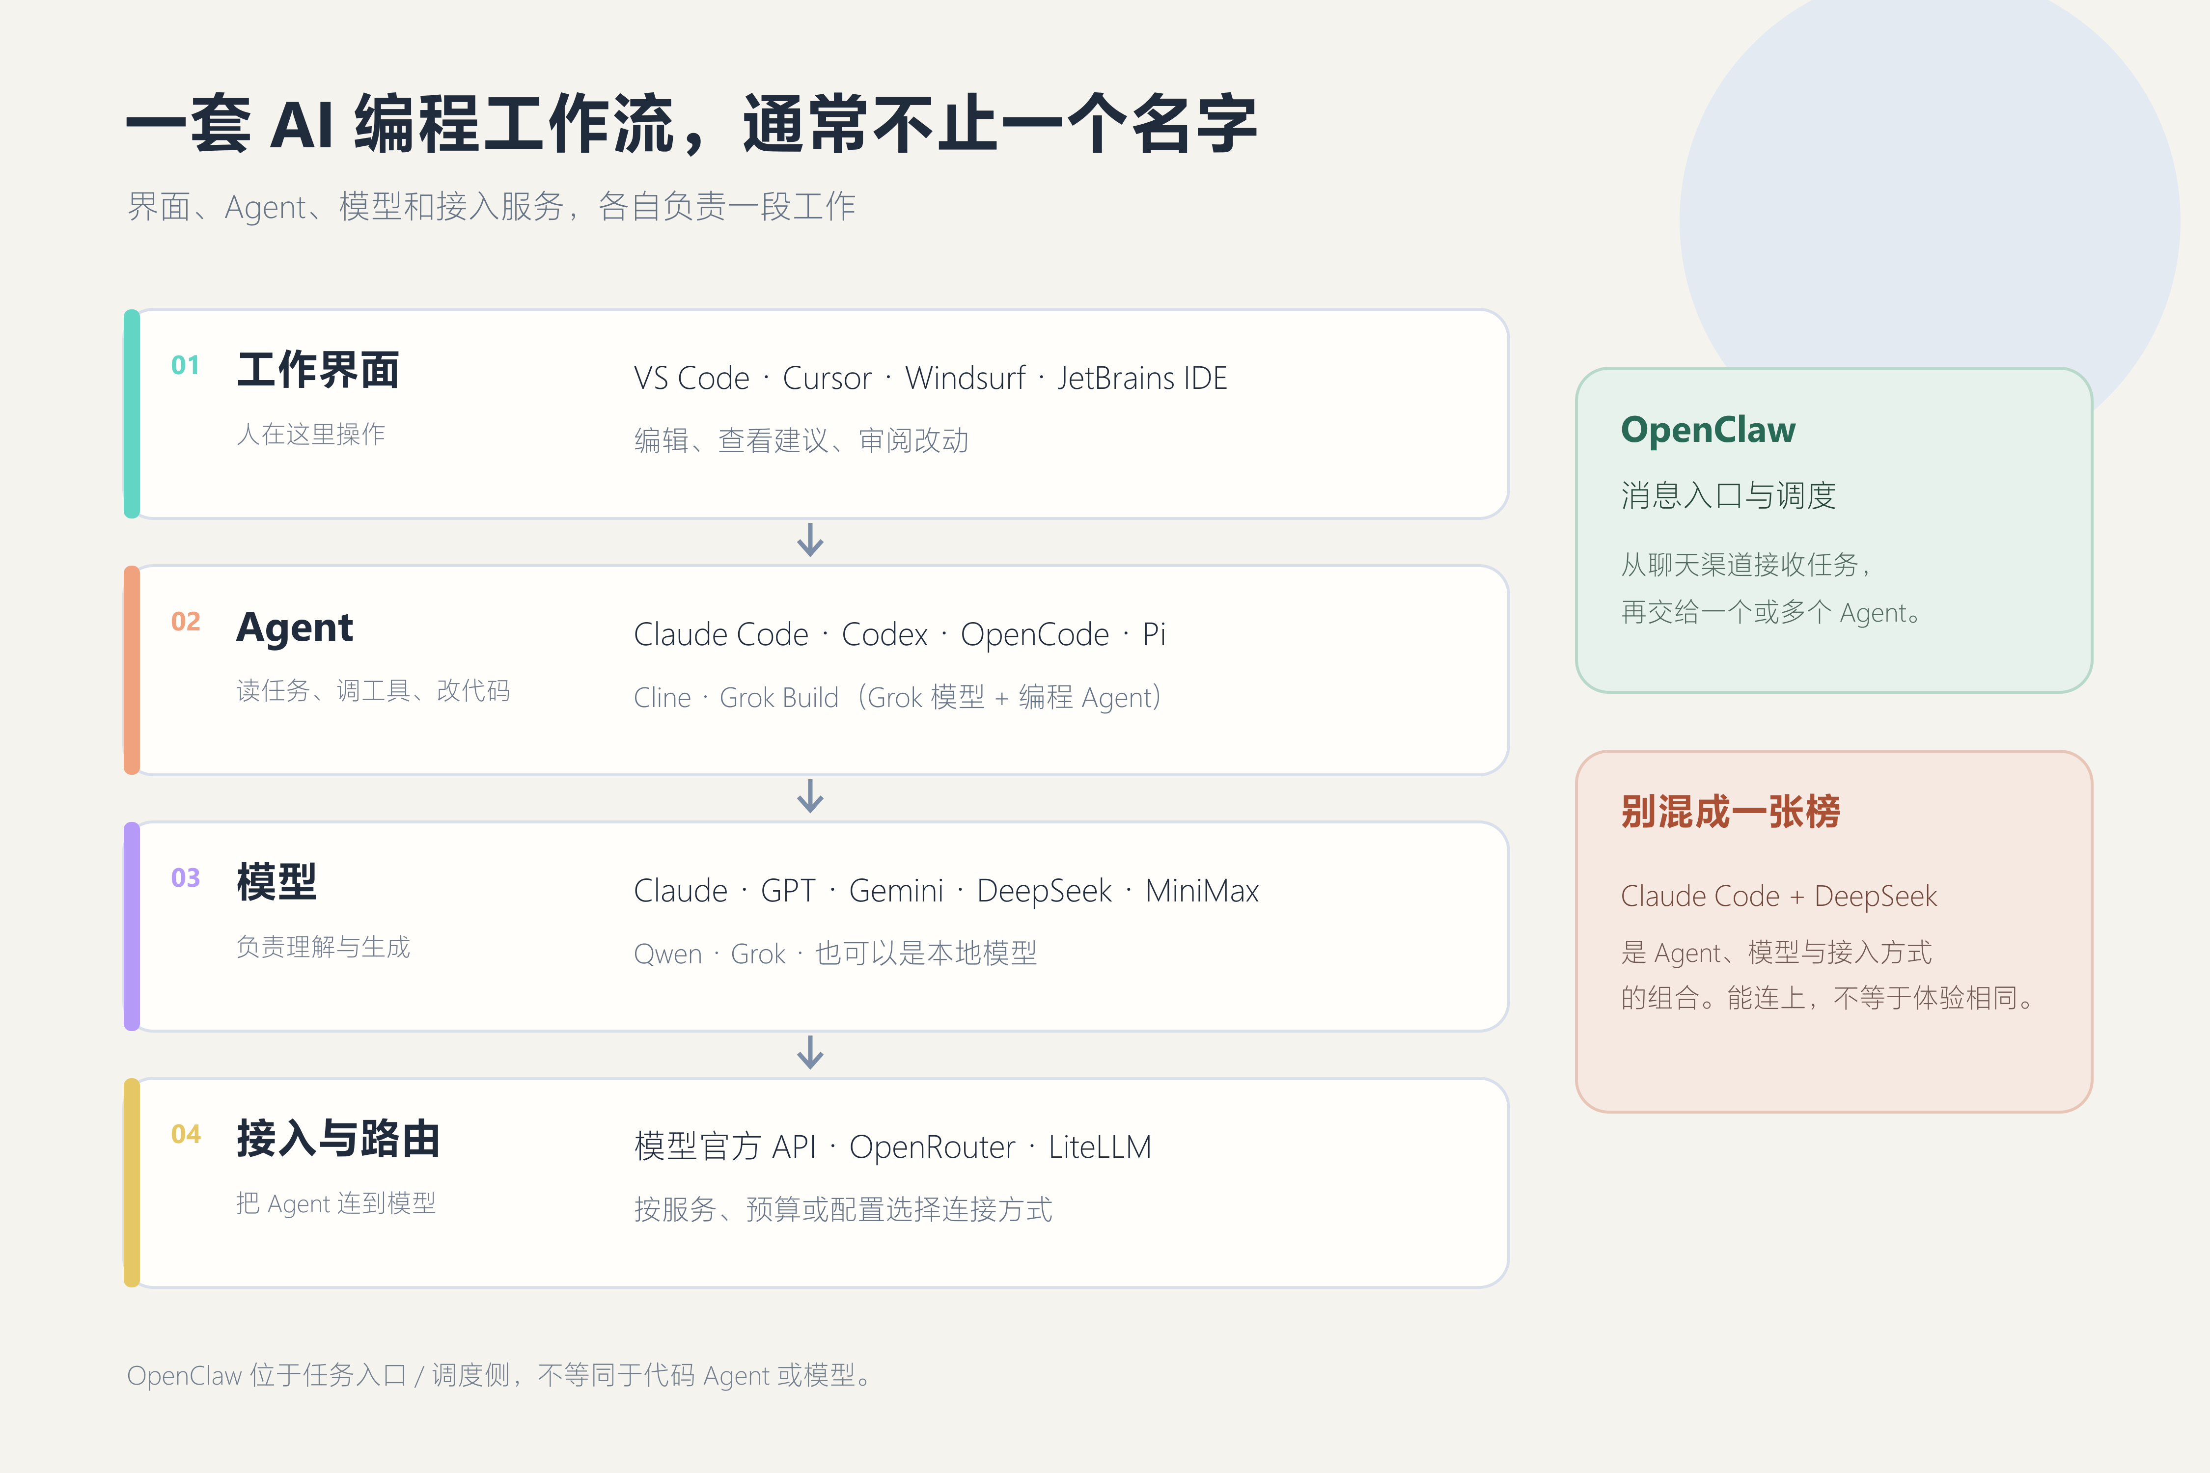Click the line 'Cline · Grok Build（Grok 模型 + 编程 Agent）'

(897, 697)
